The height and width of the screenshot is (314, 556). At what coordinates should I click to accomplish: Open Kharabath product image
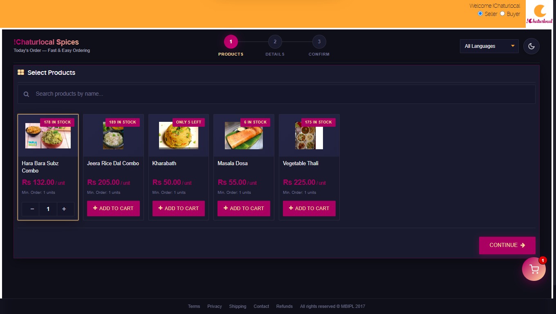[x=179, y=136]
